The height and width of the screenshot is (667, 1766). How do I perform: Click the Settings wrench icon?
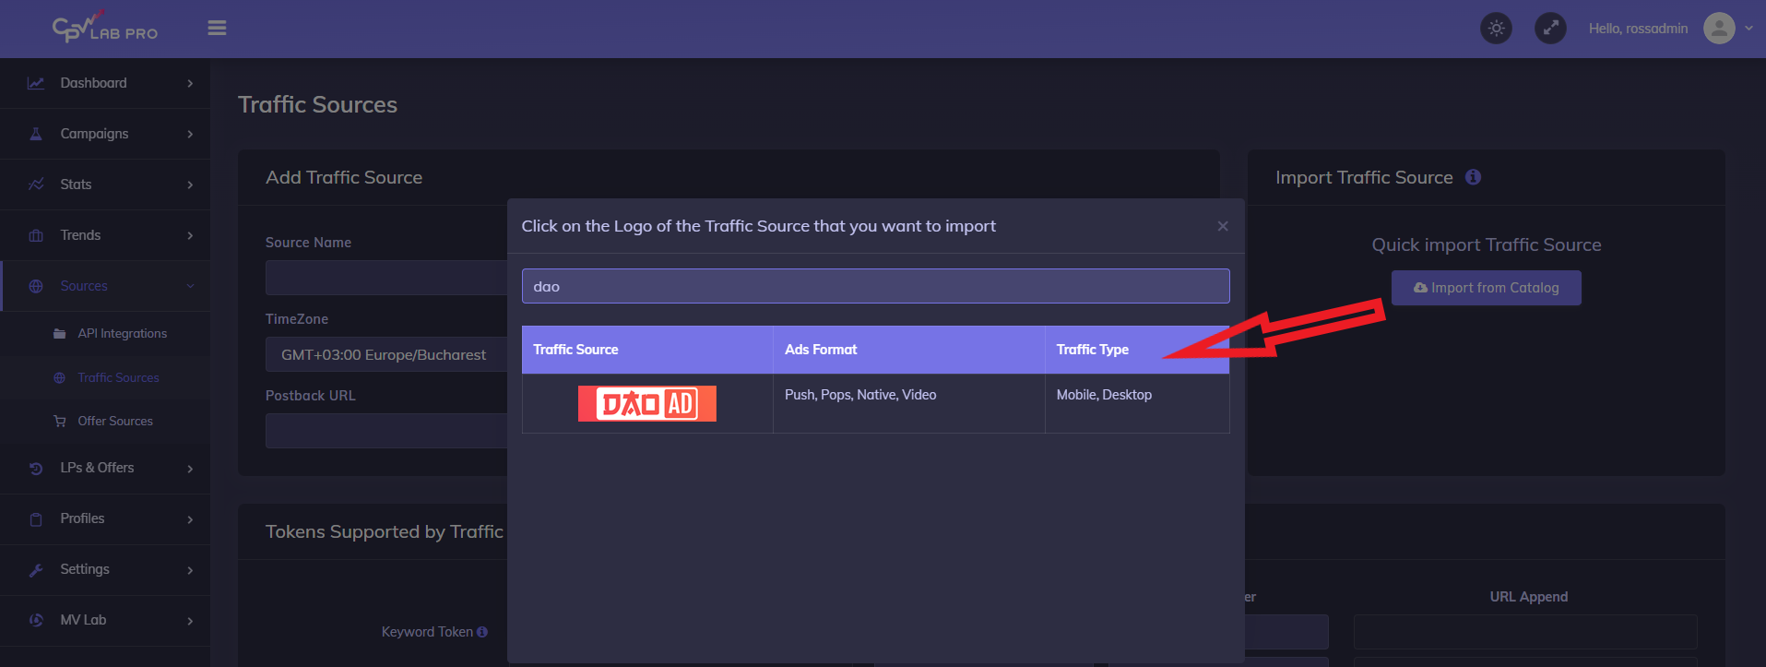[36, 570]
